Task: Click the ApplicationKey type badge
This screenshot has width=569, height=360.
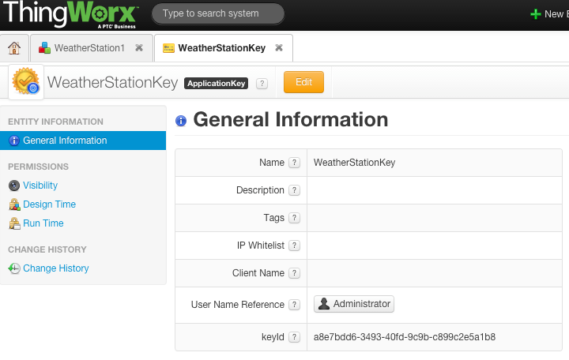Action: coord(216,84)
